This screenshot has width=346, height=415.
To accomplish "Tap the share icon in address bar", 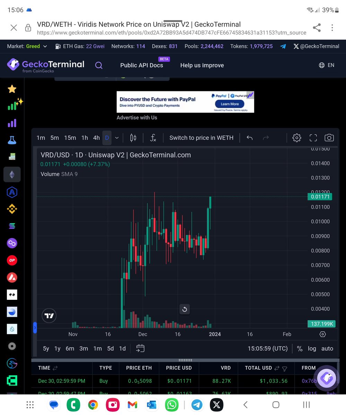I will [x=317, y=28].
